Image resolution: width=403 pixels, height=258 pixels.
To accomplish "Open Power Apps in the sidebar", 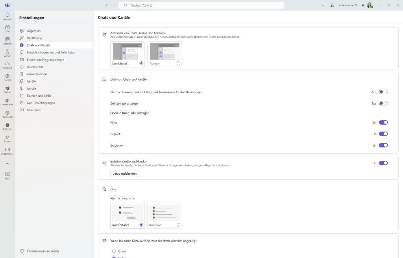I will click(7, 114).
